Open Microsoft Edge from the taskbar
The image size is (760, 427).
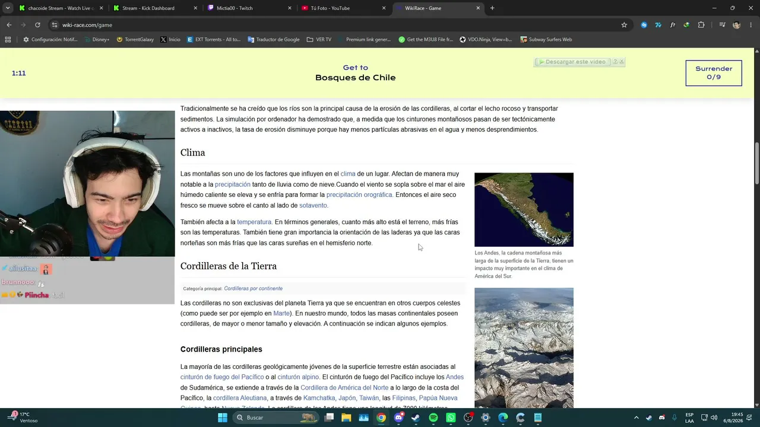point(503,418)
